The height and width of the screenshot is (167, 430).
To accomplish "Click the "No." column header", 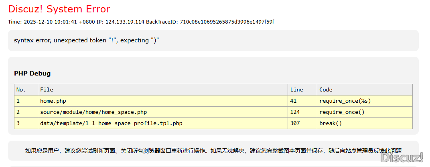I will [x=21, y=90].
